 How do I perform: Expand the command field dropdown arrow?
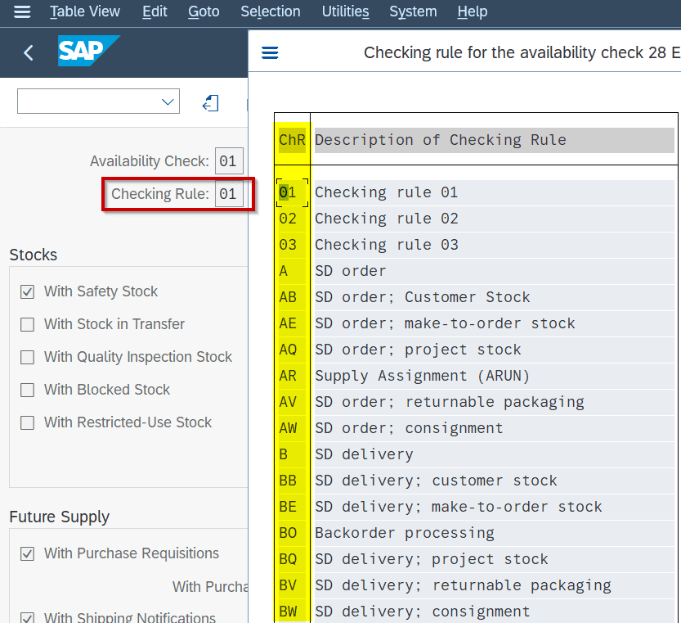click(168, 102)
